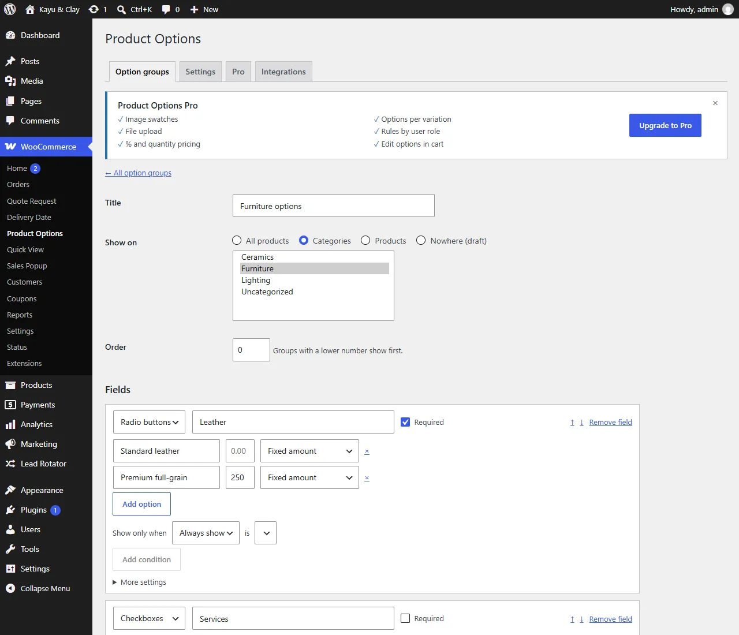Viewport: 739px width, 635px height.
Task: Switch to the Pro tab
Action: [x=238, y=72]
